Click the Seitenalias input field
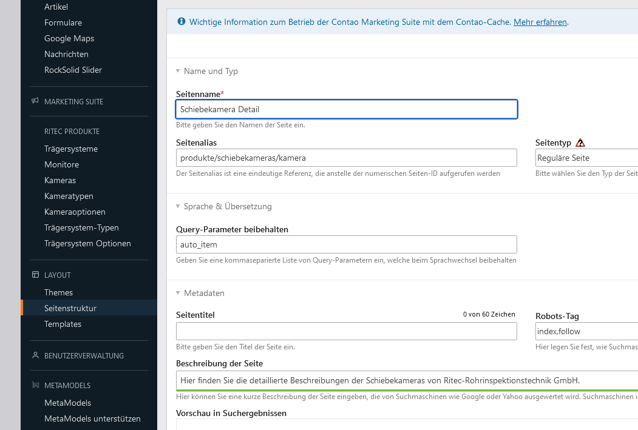The width and height of the screenshot is (638, 430). (x=346, y=158)
